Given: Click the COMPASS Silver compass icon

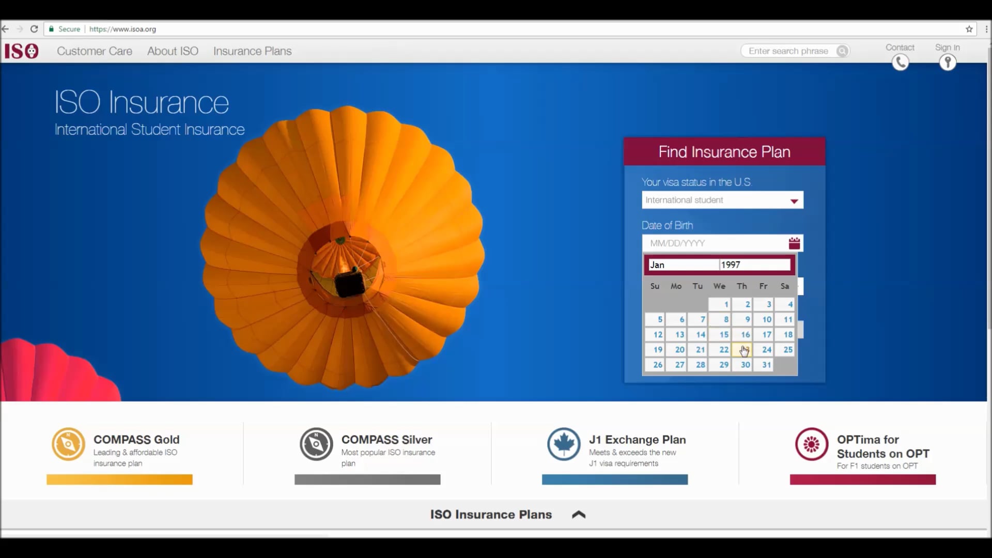Looking at the screenshot, I should coord(316,444).
